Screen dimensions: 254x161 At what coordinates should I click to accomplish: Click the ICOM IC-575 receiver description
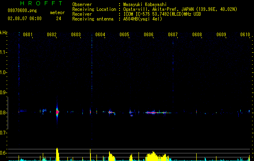(x=162, y=14)
